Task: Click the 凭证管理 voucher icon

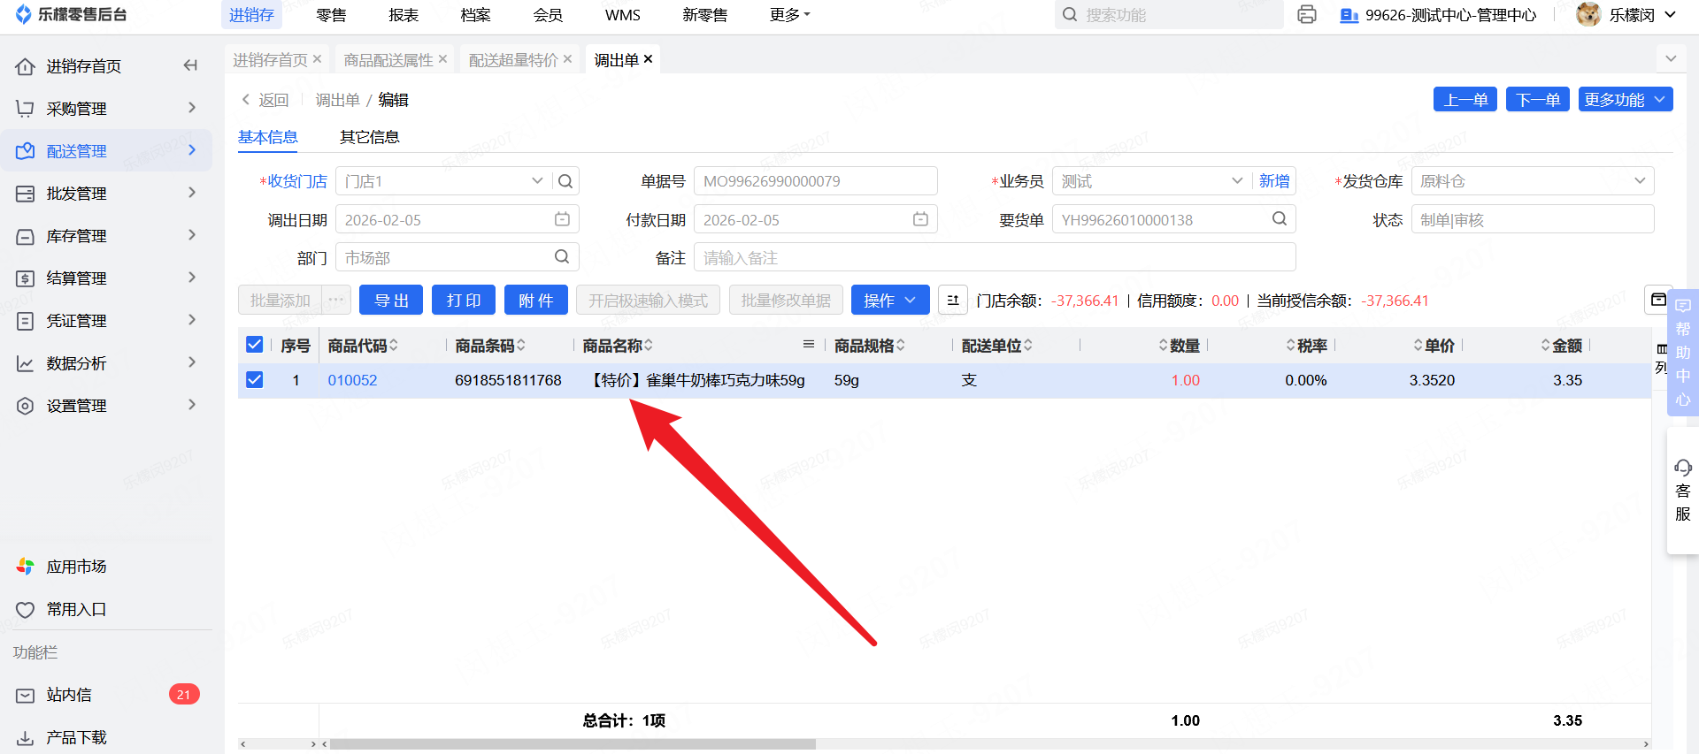Action: [25, 321]
